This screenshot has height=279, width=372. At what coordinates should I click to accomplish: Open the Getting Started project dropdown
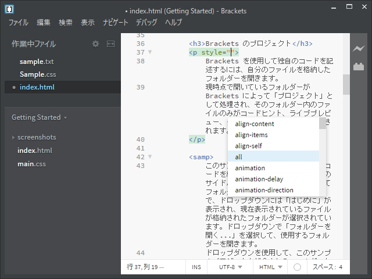pos(39,117)
